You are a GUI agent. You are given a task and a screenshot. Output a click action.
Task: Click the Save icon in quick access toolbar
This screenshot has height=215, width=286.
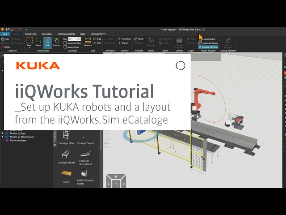tap(8, 29)
